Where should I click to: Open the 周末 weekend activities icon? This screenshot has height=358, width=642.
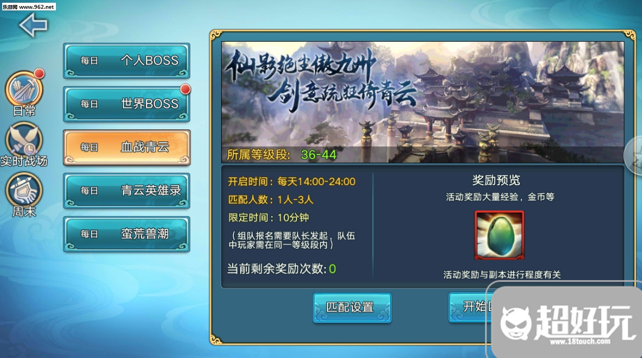point(24,195)
